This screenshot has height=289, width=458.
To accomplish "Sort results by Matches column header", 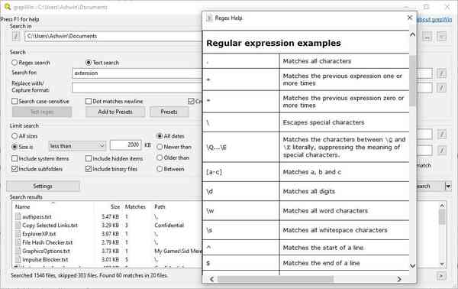I will click(135, 206).
